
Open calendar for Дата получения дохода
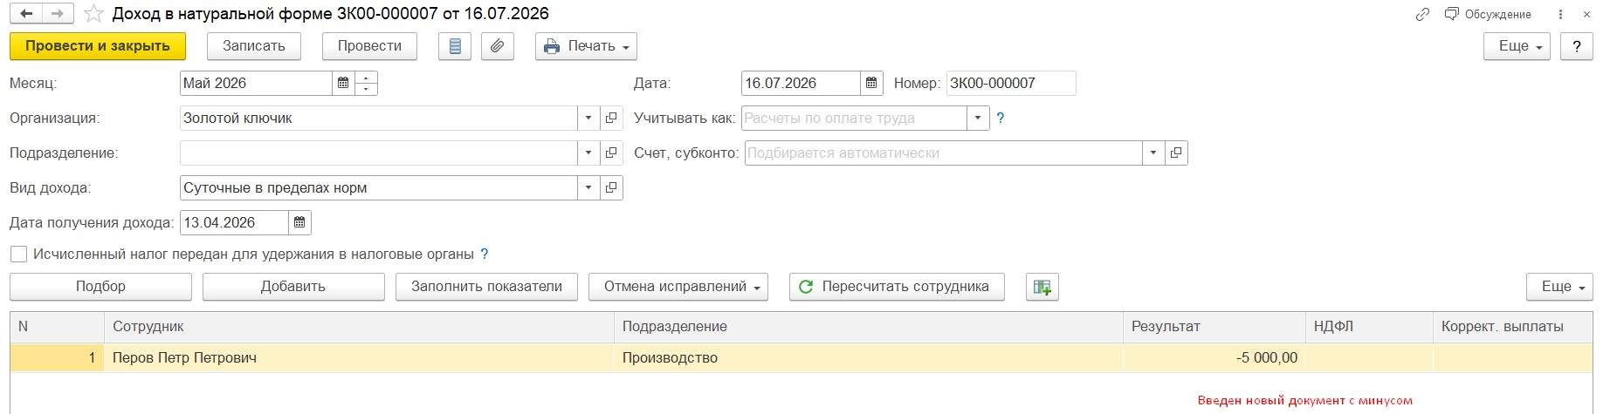tap(299, 223)
